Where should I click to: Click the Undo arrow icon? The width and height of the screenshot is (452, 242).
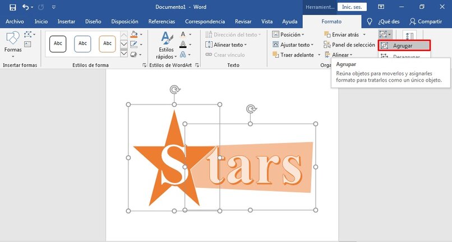click(25, 7)
